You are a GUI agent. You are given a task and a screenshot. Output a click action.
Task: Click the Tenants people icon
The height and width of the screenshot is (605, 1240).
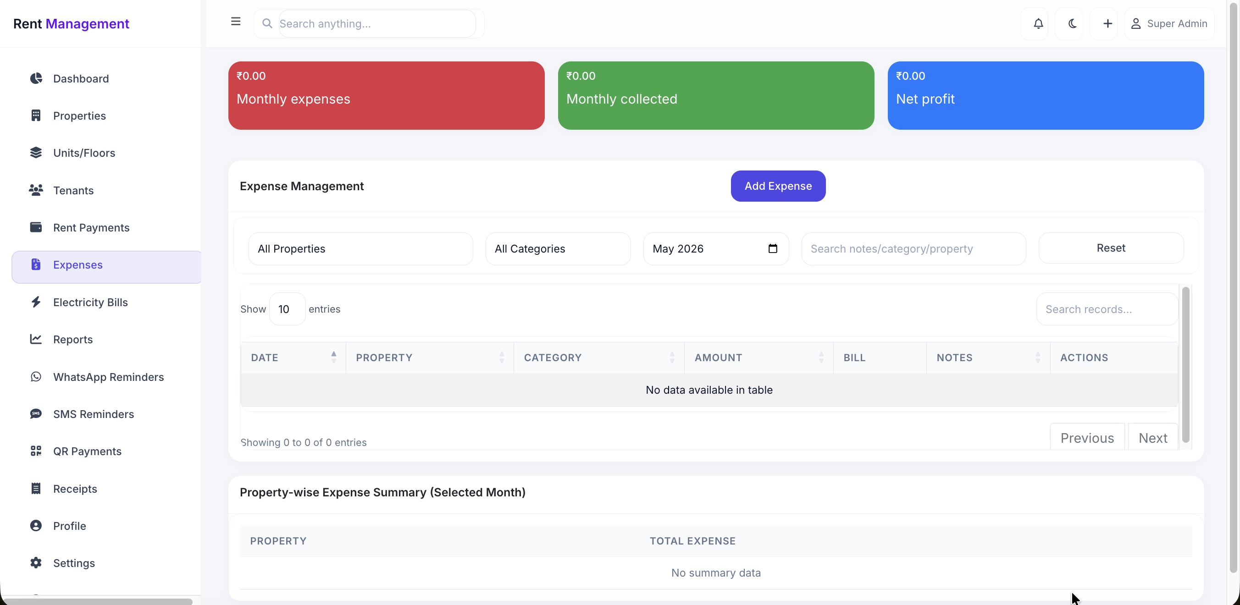36,190
